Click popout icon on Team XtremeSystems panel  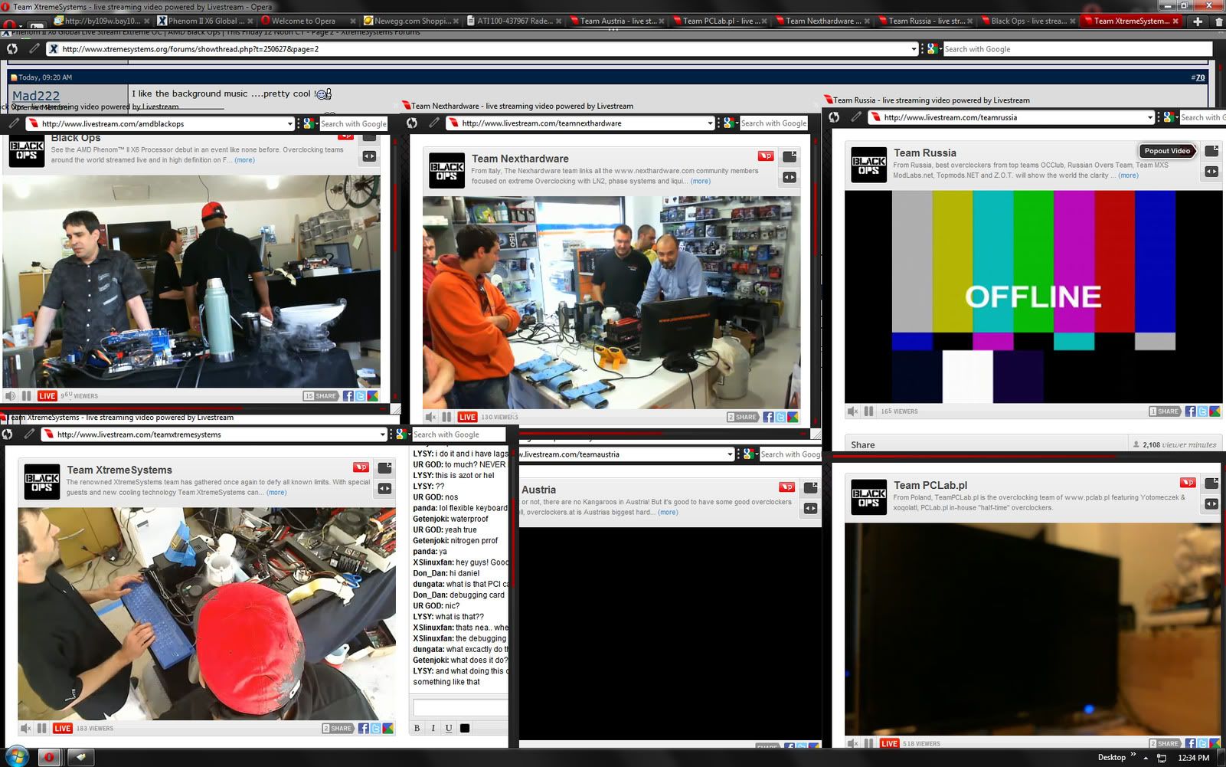(384, 467)
